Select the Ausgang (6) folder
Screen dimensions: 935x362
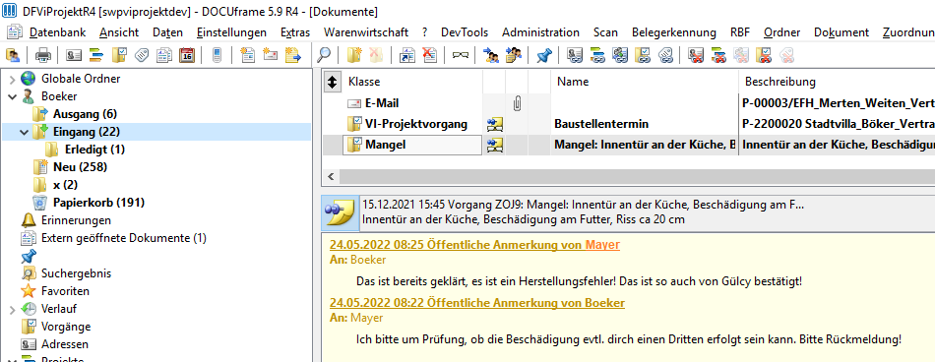(x=85, y=114)
